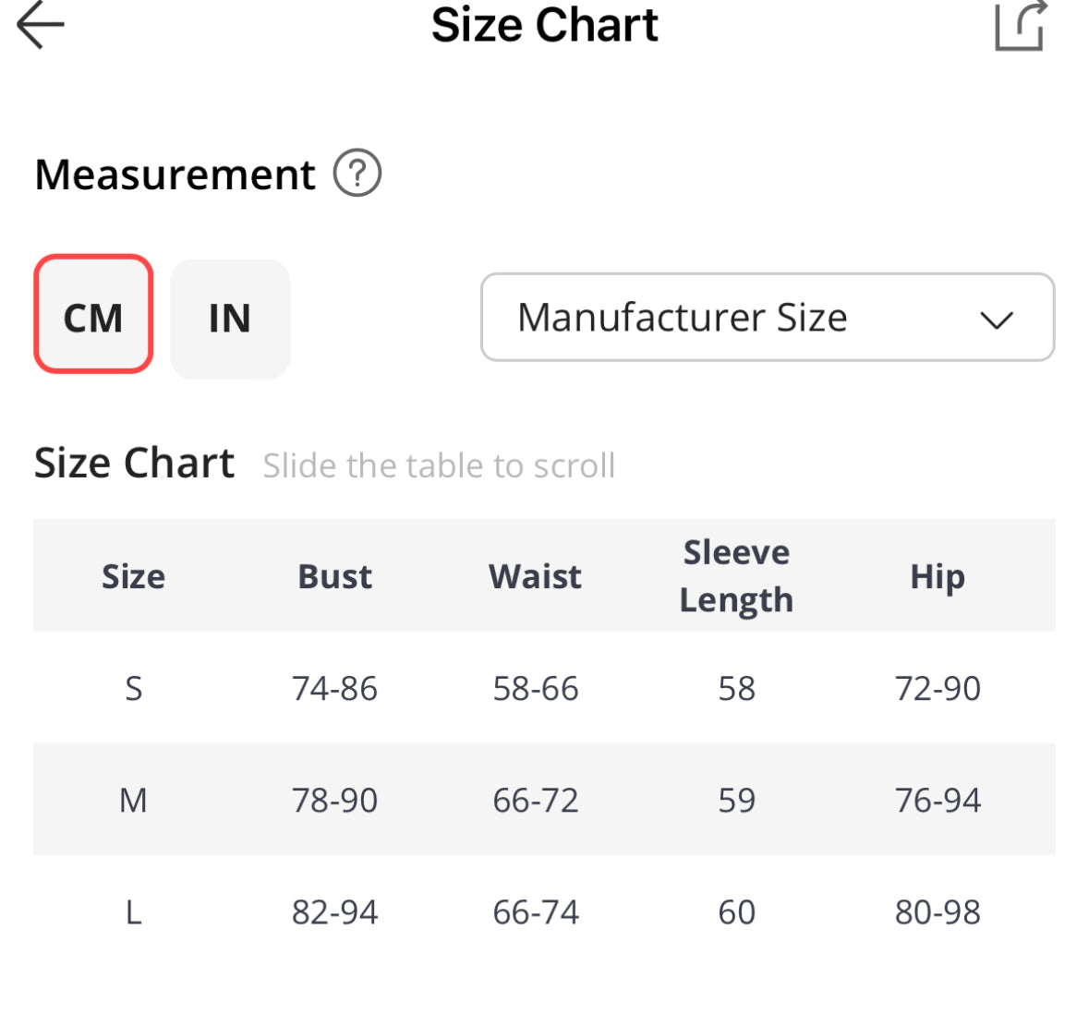The width and height of the screenshot is (1089, 1014).
Task: Click the Size column header
Action: (133, 576)
